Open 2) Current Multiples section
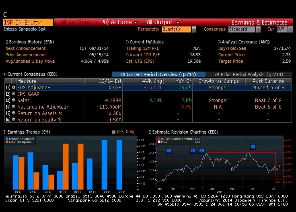Image resolution: width=296 pixels, height=212 pixels. pos(145,42)
